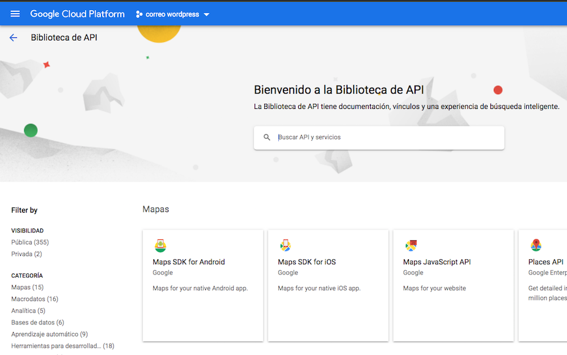Click 'Maps for your native iOS app.' description
Image resolution: width=567 pixels, height=355 pixels.
pos(319,289)
